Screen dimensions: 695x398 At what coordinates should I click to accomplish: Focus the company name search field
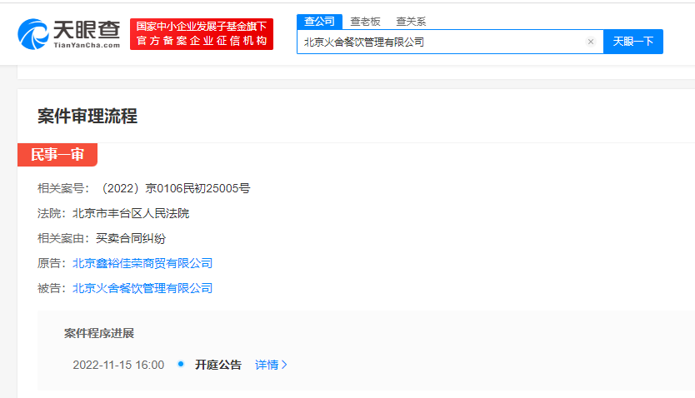[442, 42]
